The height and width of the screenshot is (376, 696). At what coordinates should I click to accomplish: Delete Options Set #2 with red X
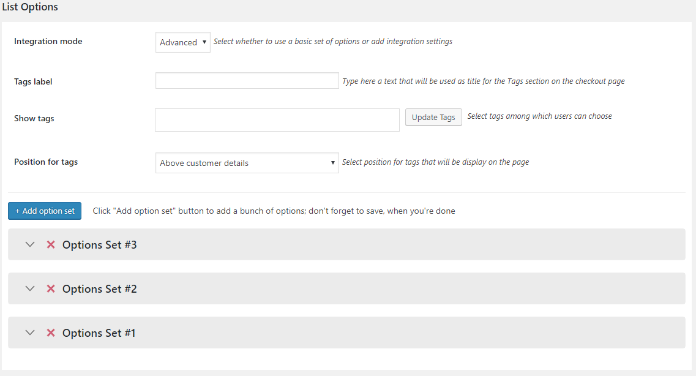pos(51,288)
